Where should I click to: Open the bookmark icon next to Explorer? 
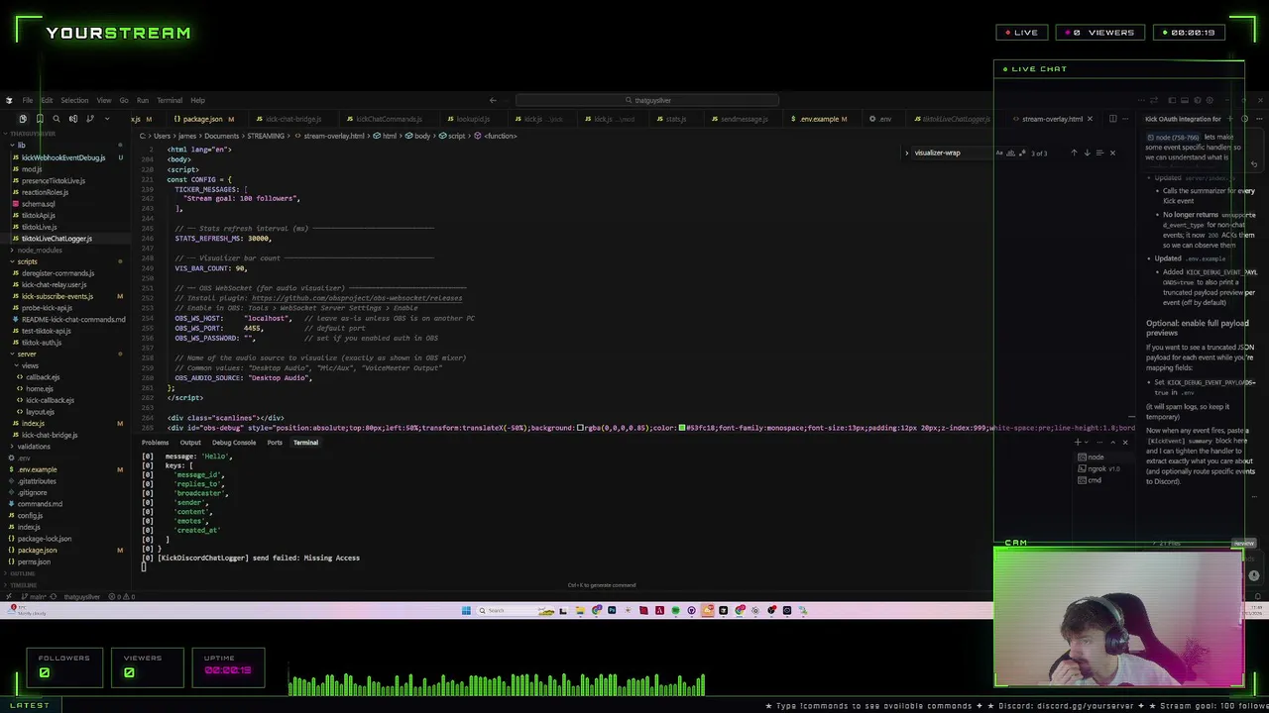tap(40, 119)
